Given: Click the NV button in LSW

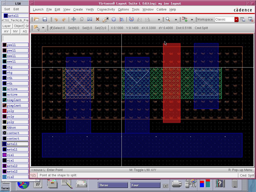Looking at the screenshot, I should tap(15, 31).
